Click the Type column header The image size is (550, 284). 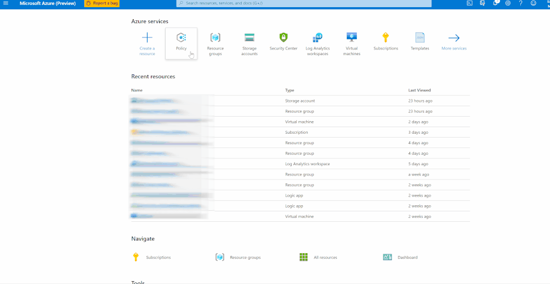point(290,90)
